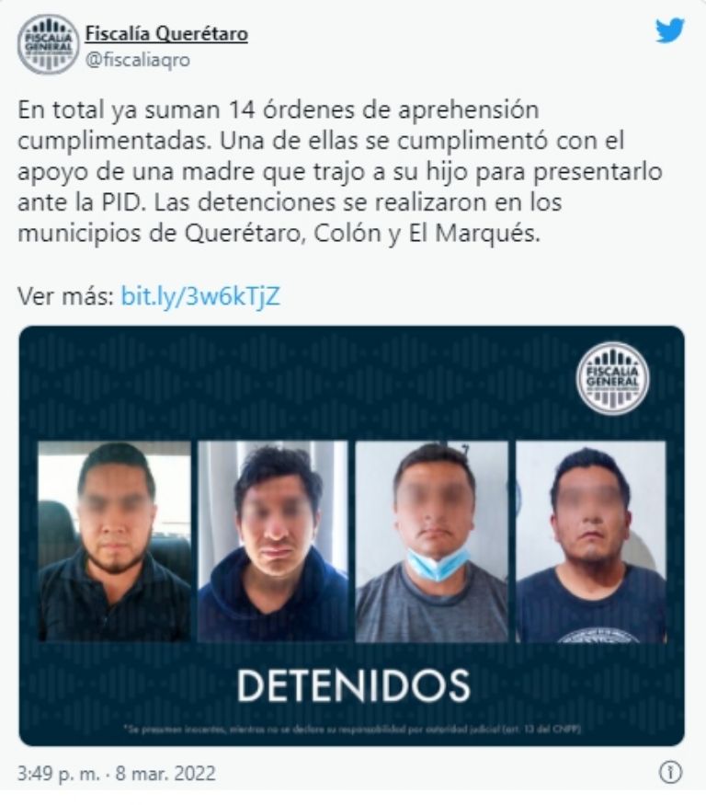Open the Fiscalía Querétaro account name link
706x805 pixels.
166,34
